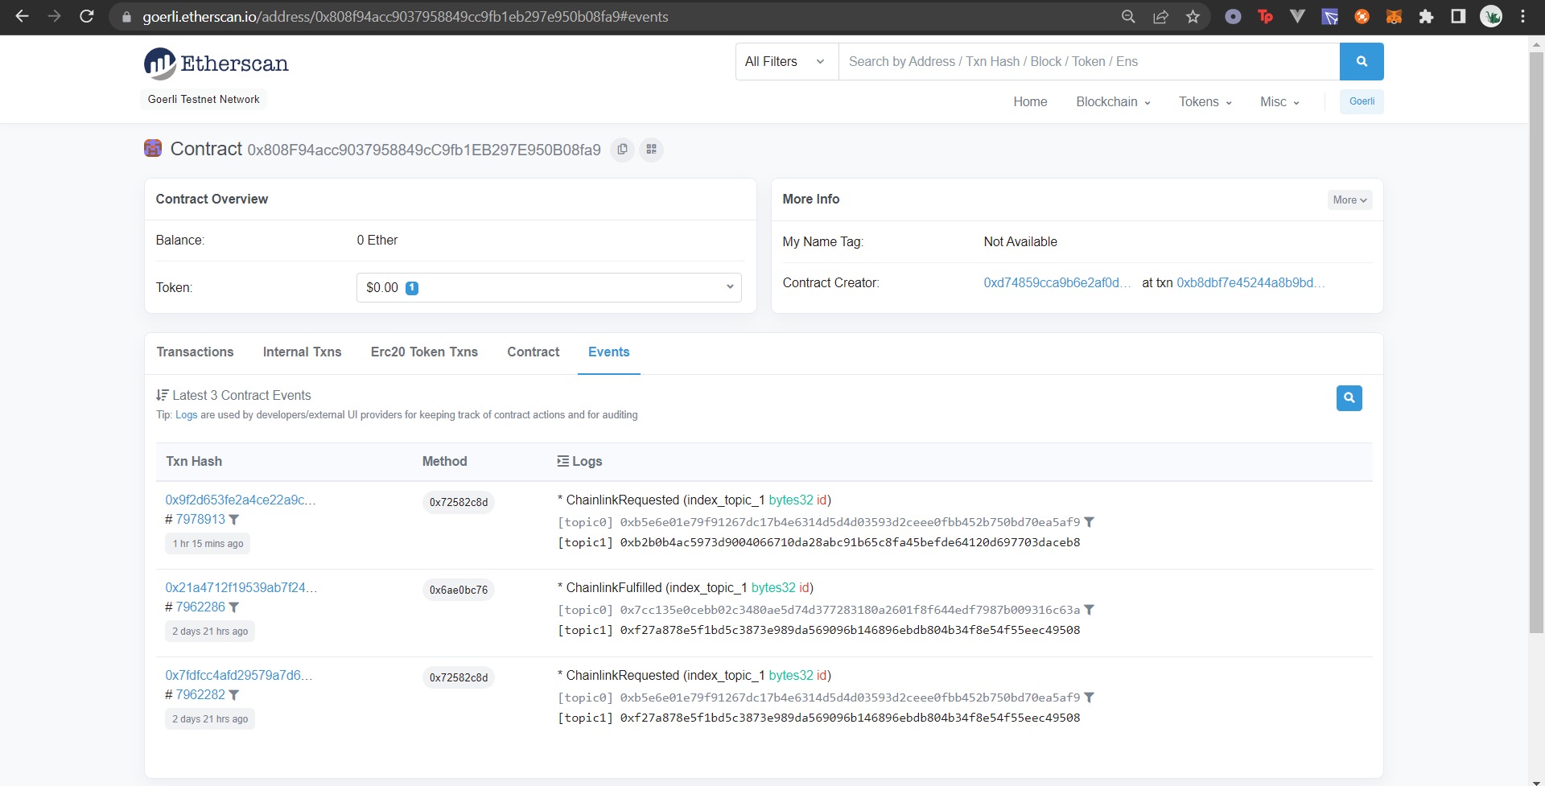Screen dimensions: 1545x786
Task: Click the search by address input field
Action: 1089,61
